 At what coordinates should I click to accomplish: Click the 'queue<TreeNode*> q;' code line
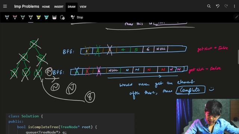point(46,132)
